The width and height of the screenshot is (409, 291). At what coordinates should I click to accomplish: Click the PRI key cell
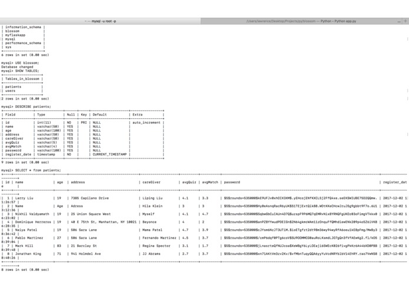coord(84,123)
